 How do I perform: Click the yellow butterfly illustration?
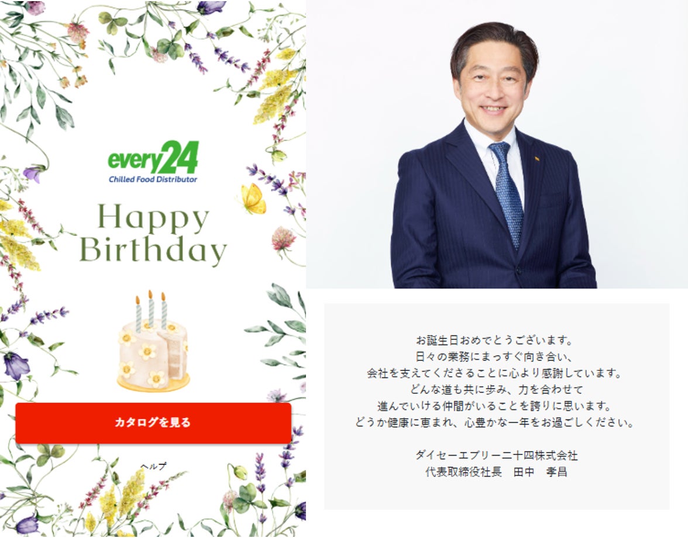253,199
